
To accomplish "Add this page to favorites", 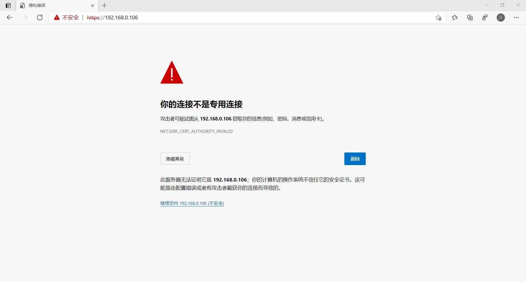I will point(438,18).
